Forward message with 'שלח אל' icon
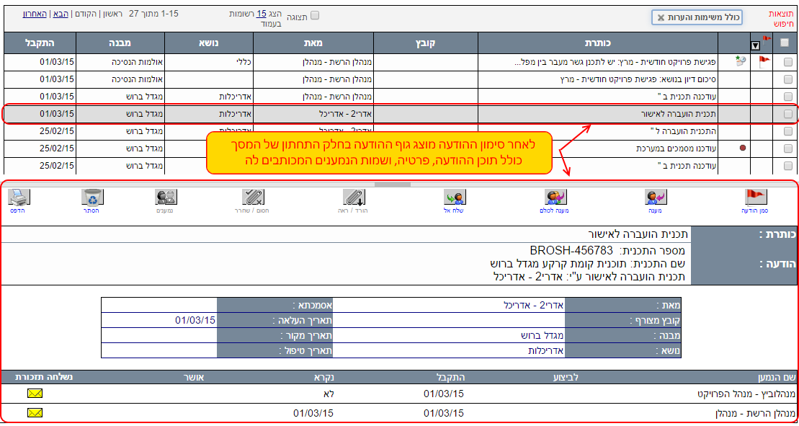 point(454,197)
